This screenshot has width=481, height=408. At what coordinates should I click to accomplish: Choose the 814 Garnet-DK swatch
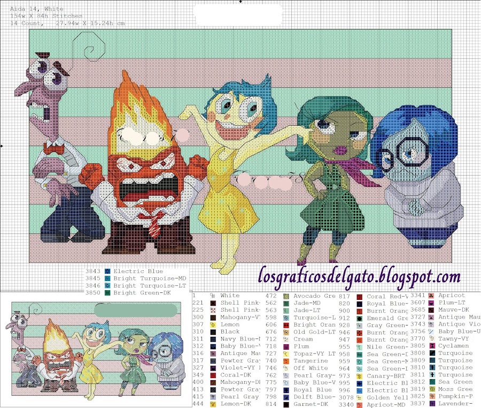pyautogui.click(x=286, y=404)
